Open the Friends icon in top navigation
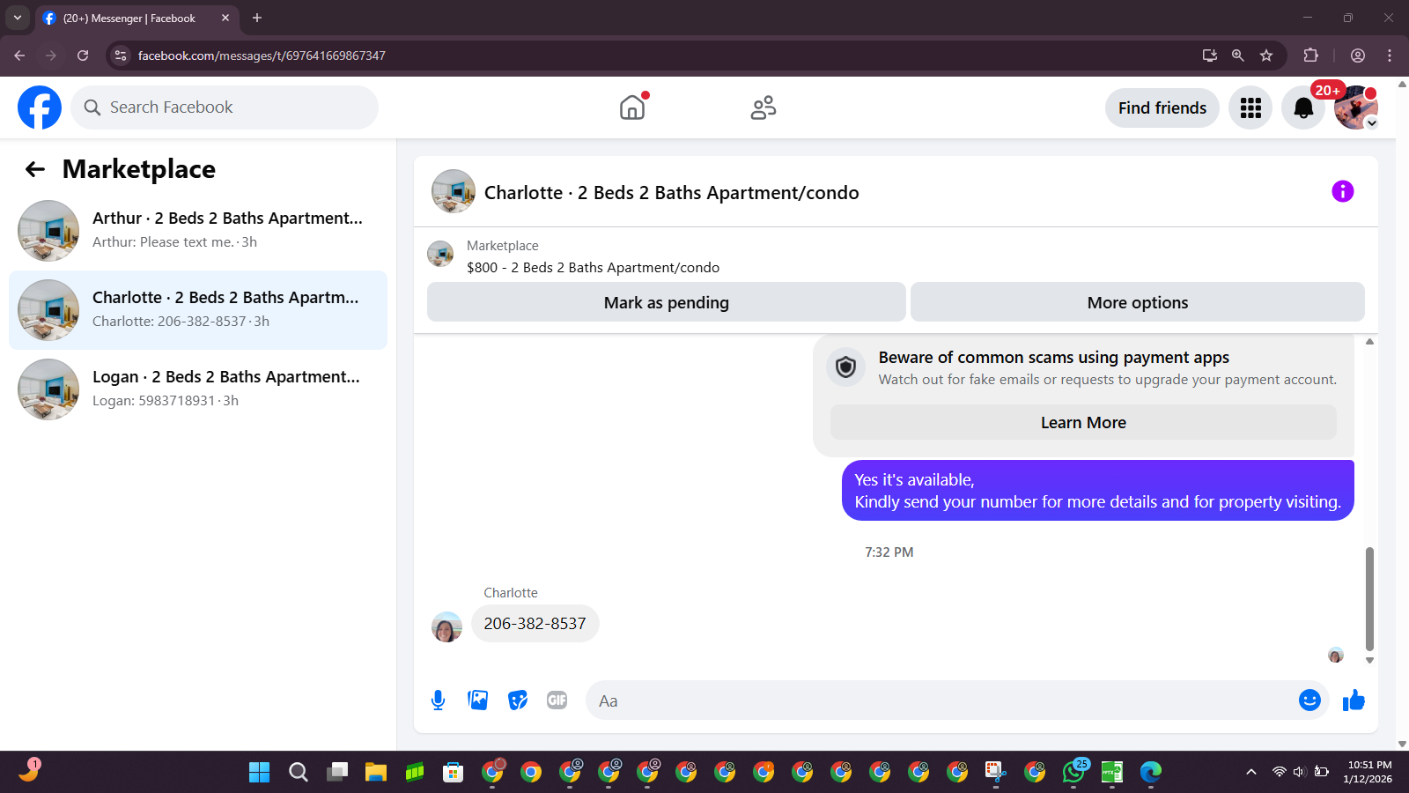Image resolution: width=1409 pixels, height=793 pixels. (x=764, y=107)
